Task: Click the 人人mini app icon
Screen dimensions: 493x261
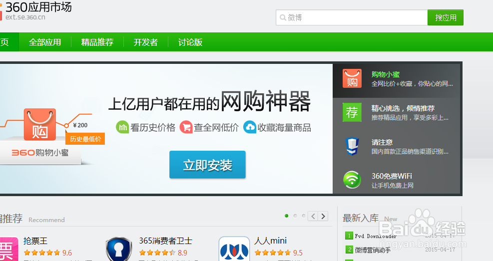Action: [234, 249]
